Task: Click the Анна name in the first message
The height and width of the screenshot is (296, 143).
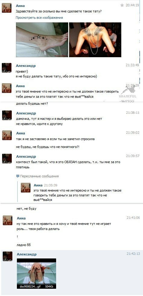Action: tap(20, 6)
